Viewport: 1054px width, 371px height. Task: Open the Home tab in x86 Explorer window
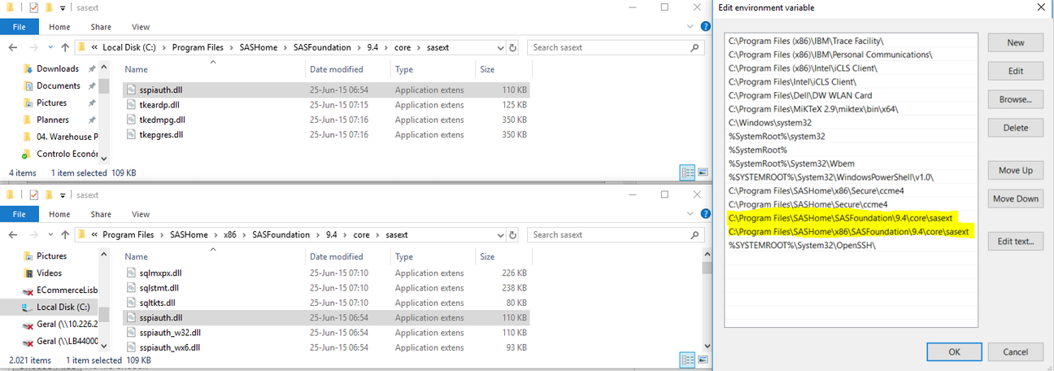[x=59, y=214]
